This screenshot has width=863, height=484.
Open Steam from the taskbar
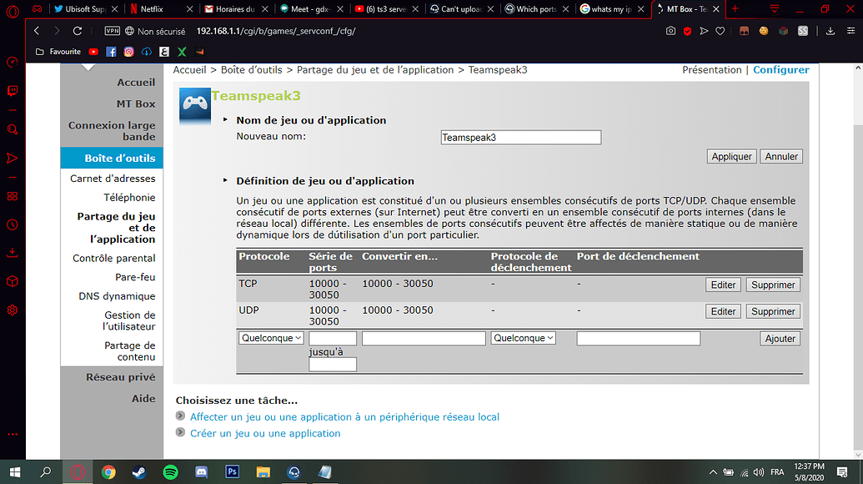[139, 472]
